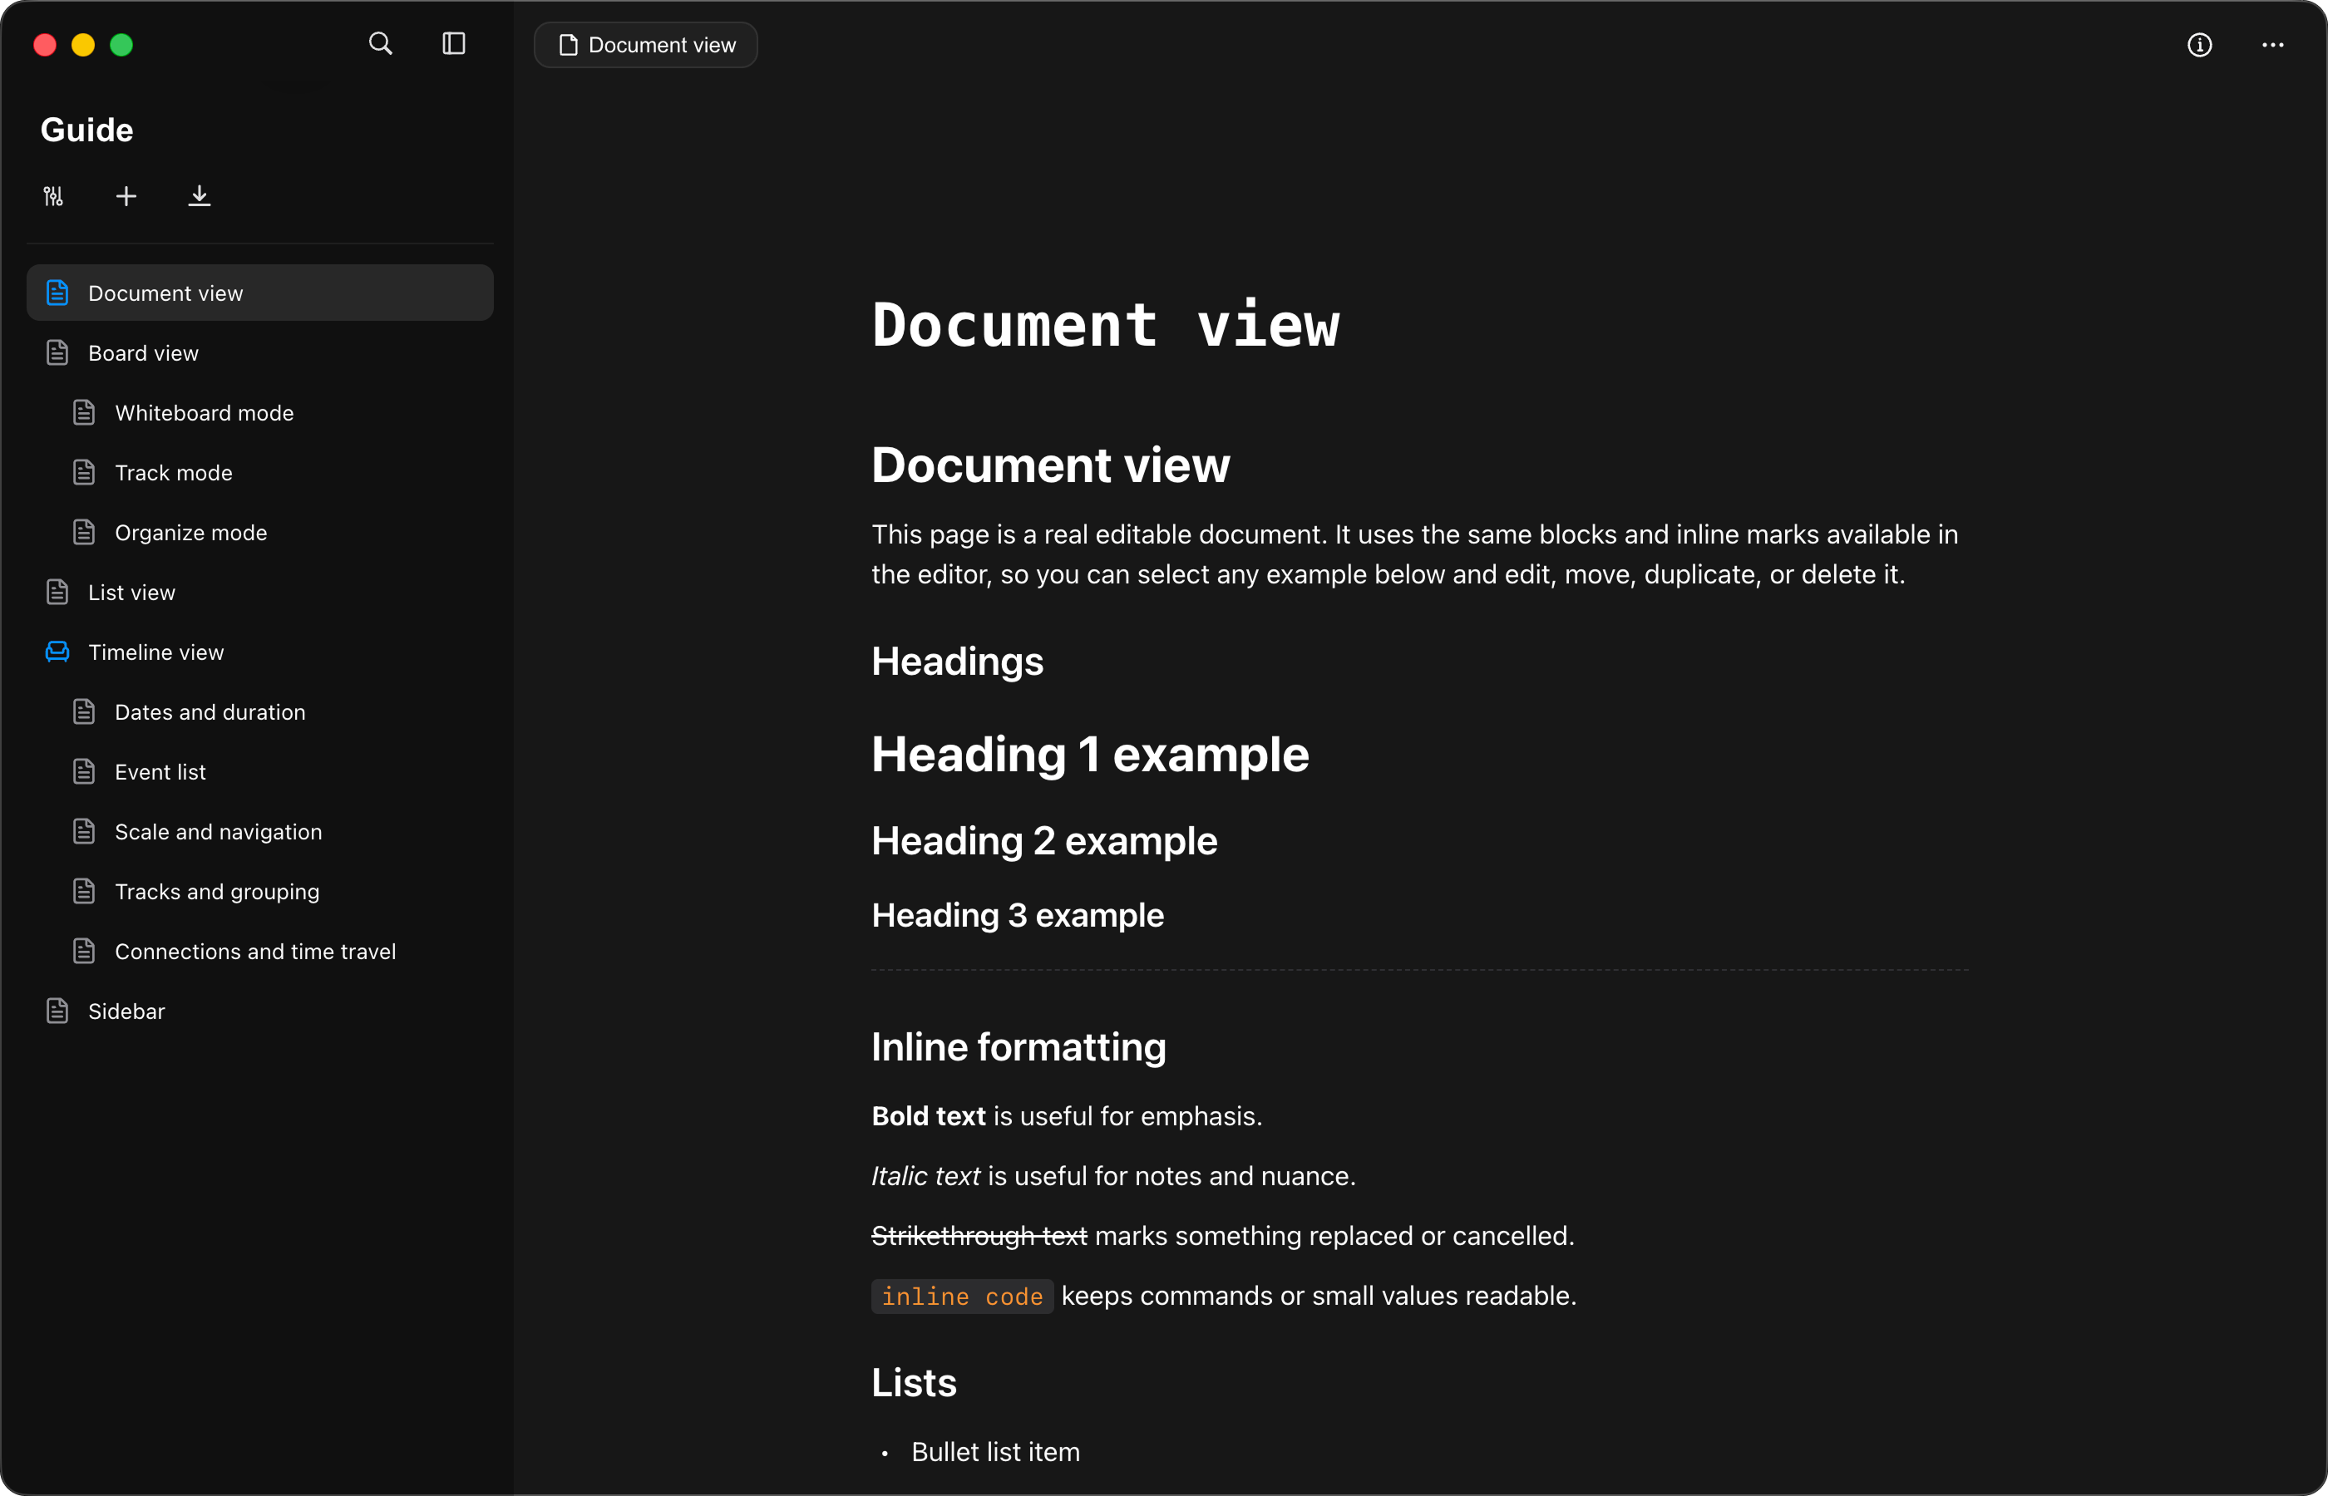Screen dimensions: 2328x1496
Task: Click the Sidebar page icon
Action: pos(57,1011)
